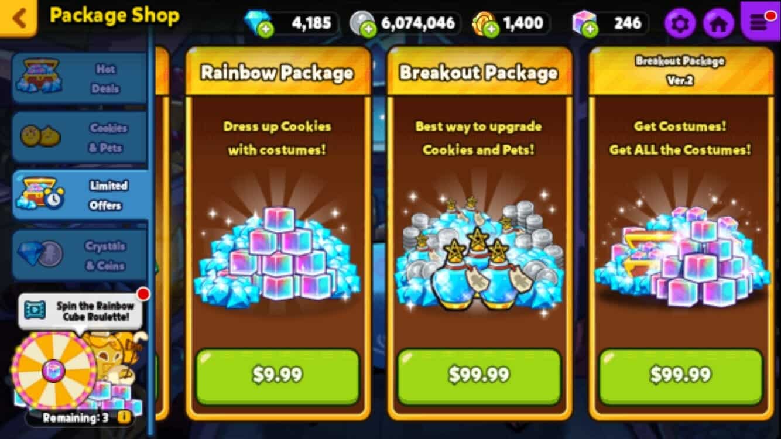Add rainbow cubes via green plus icon
This screenshot has width=781, height=439.
590,30
